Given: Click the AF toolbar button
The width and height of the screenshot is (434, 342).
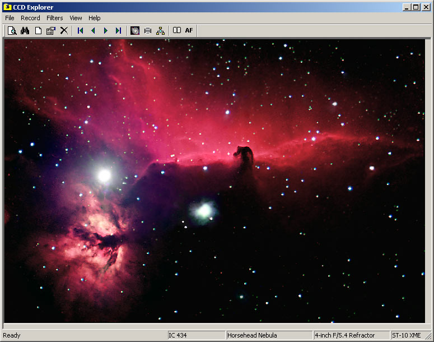Looking at the screenshot, I should (x=189, y=30).
